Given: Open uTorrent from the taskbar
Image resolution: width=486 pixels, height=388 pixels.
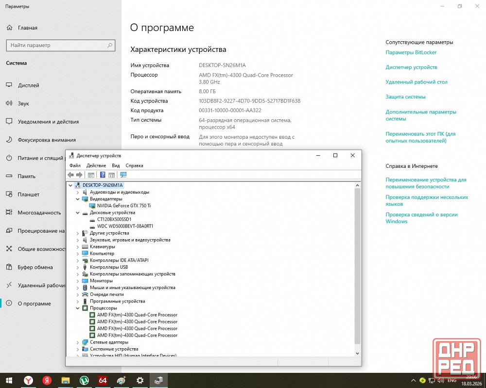Looking at the screenshot, I should click(x=84, y=381).
